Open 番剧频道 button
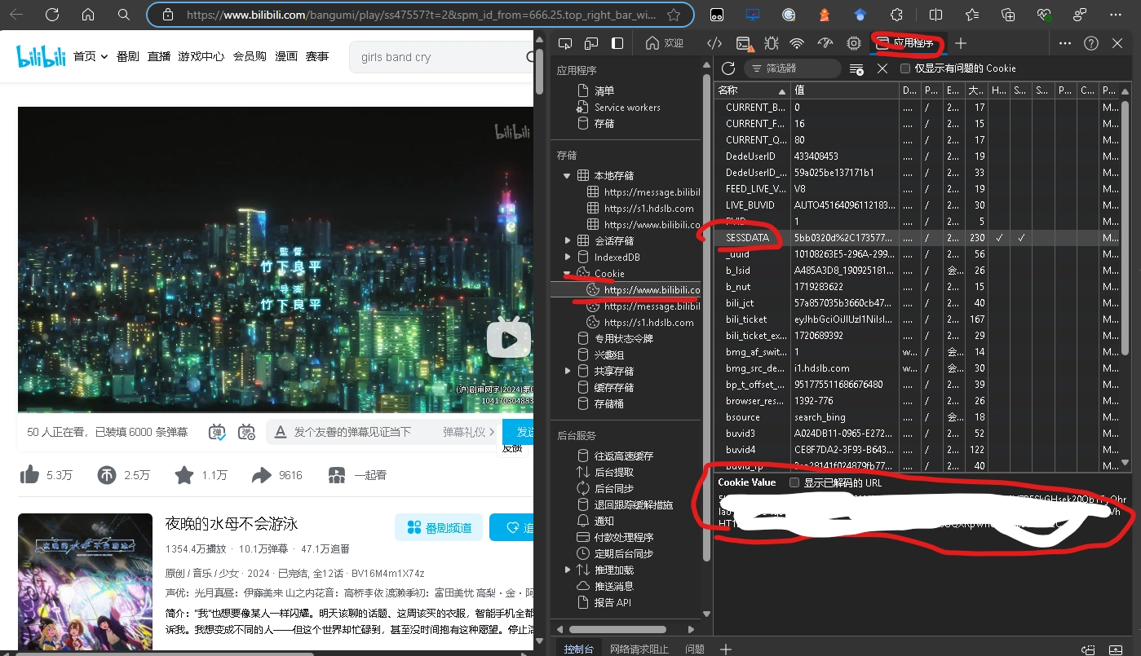The height and width of the screenshot is (656, 1141). click(439, 527)
